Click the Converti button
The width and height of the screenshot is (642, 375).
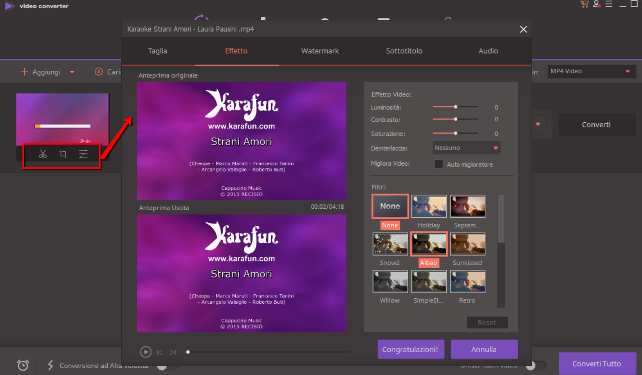[x=597, y=124]
